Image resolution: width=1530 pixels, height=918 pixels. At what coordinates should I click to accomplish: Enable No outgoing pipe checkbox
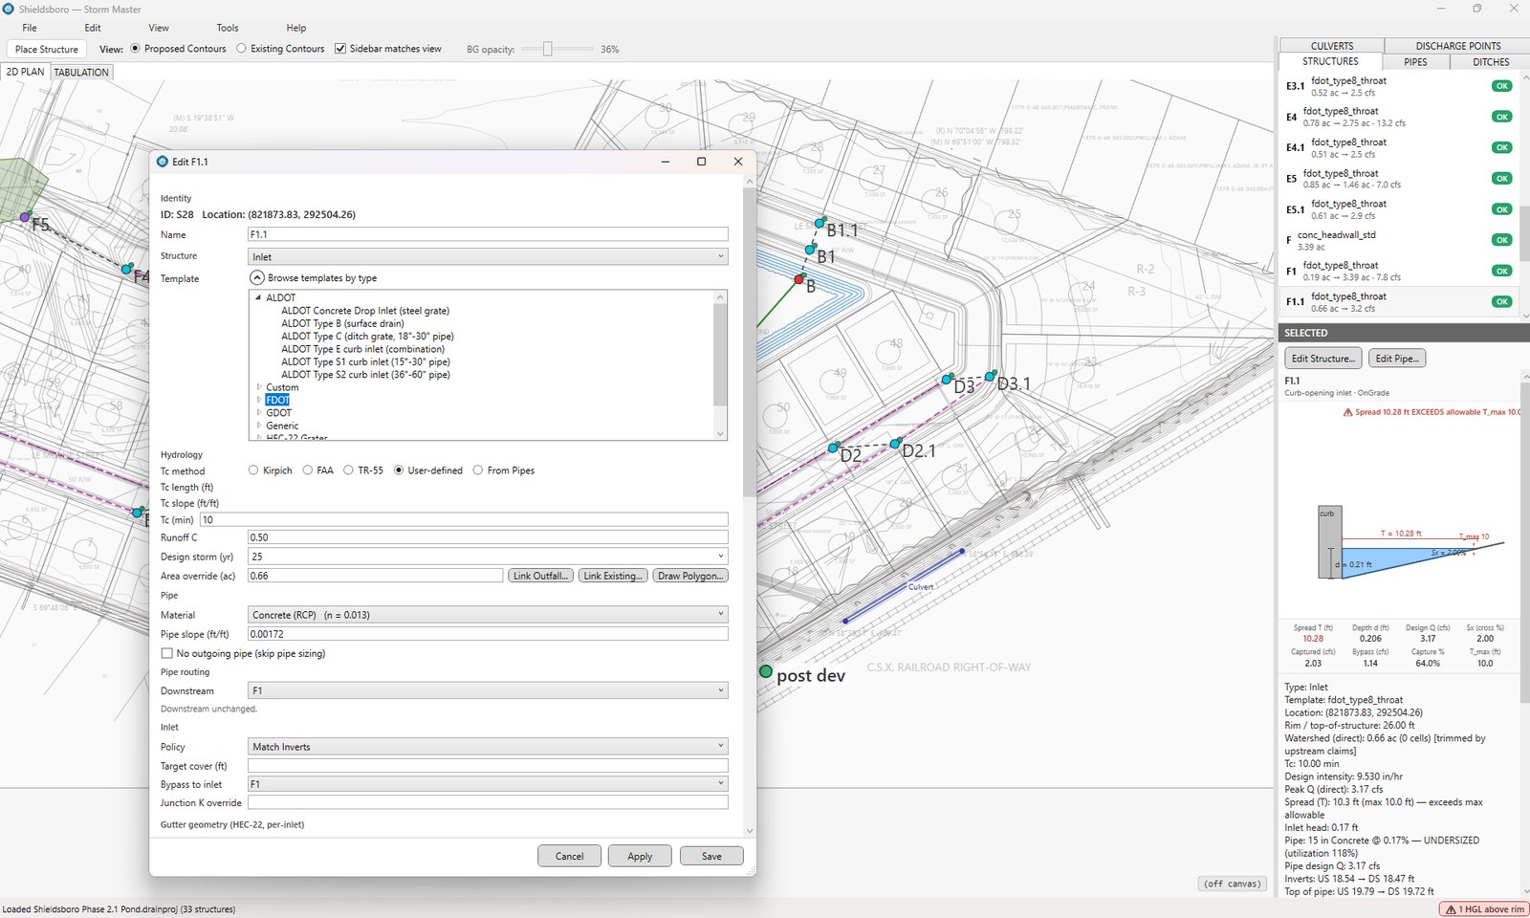(167, 654)
